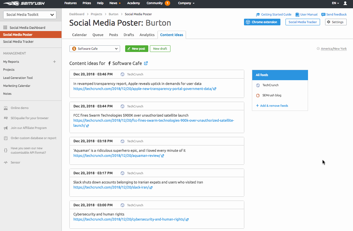Open the Aquaman review techcrunch URL
Image resolution: width=353 pixels, height=231 pixels.
point(117,156)
